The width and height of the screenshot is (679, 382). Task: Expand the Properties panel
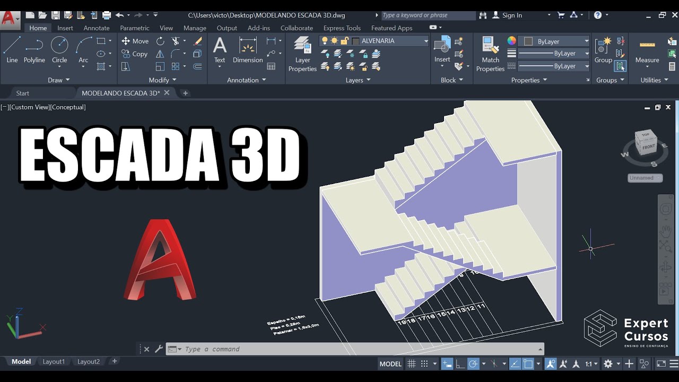point(529,80)
